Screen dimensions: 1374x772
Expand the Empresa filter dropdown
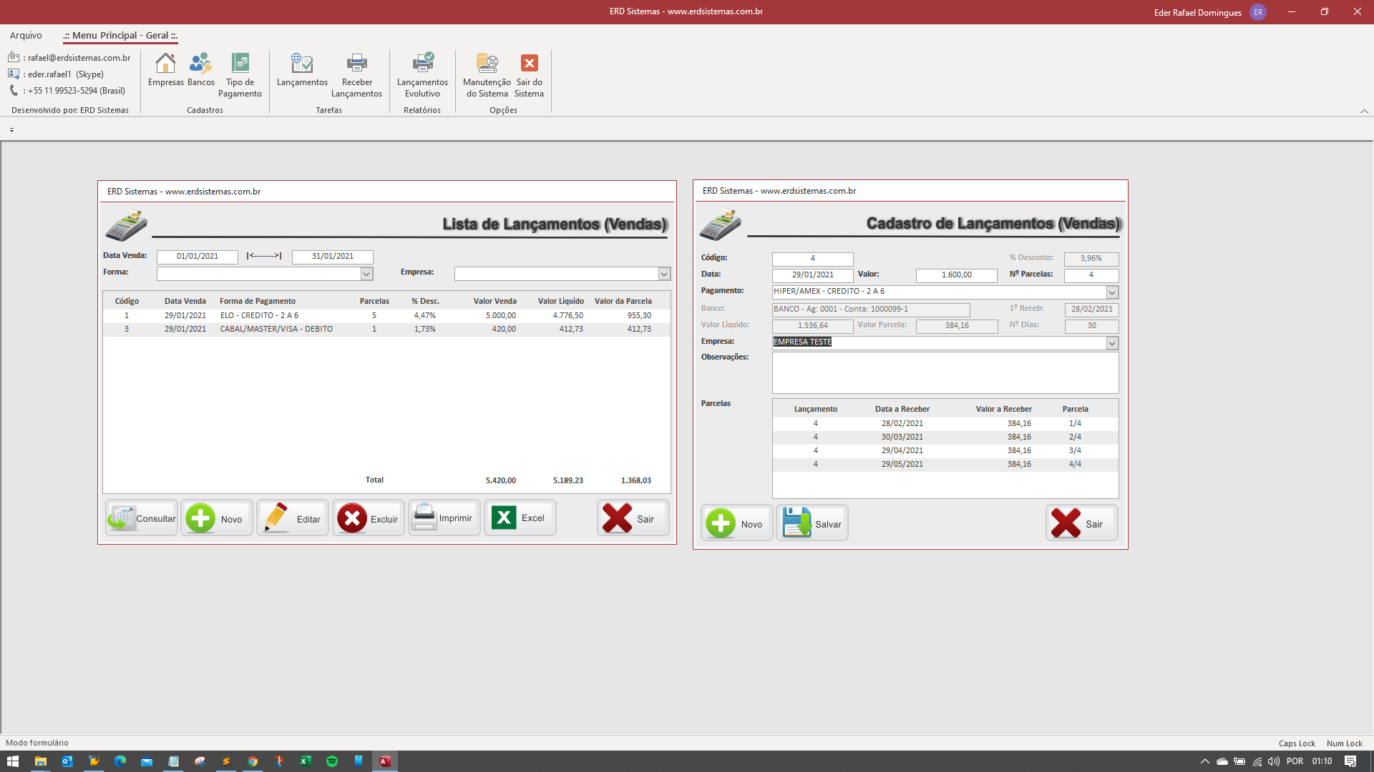point(664,274)
